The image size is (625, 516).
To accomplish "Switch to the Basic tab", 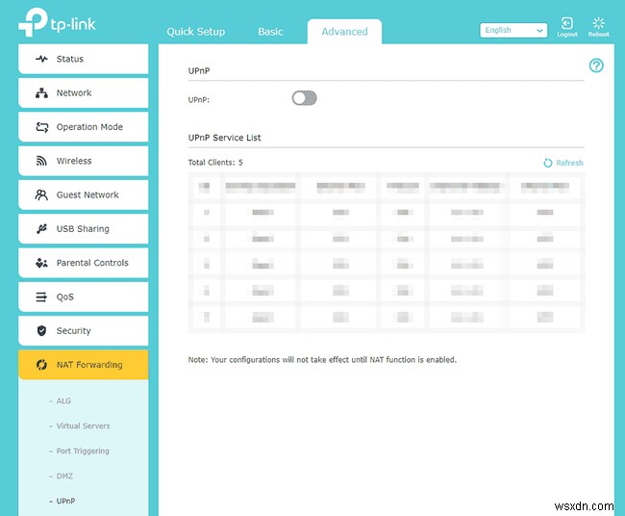I will [270, 32].
